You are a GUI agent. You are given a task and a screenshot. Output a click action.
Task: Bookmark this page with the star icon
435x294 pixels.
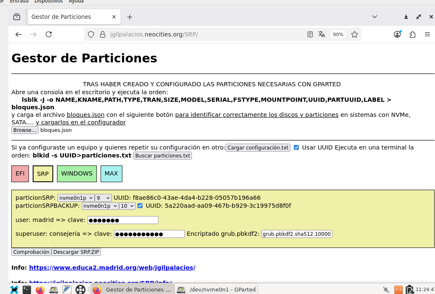tap(355, 34)
